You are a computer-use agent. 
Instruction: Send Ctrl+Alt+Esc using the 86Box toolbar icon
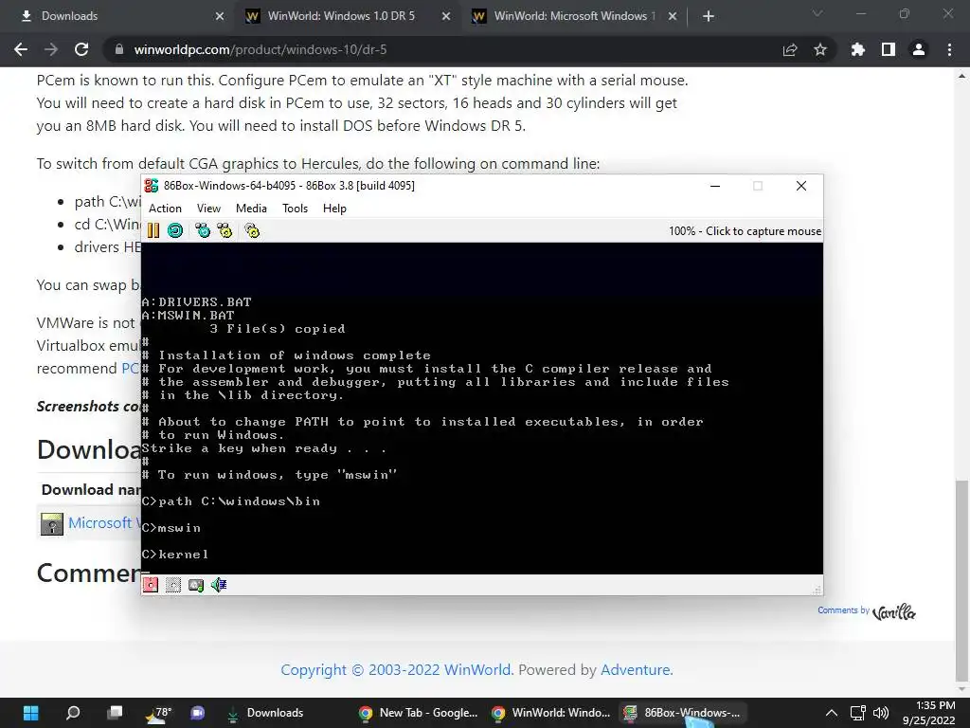[225, 231]
